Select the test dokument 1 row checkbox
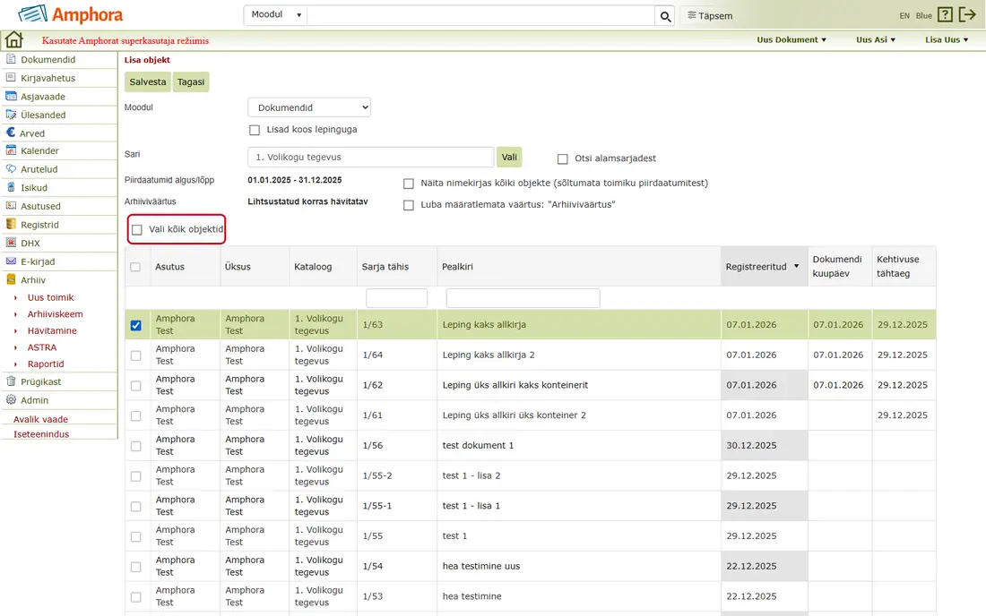986x616 pixels. pyautogui.click(x=136, y=446)
